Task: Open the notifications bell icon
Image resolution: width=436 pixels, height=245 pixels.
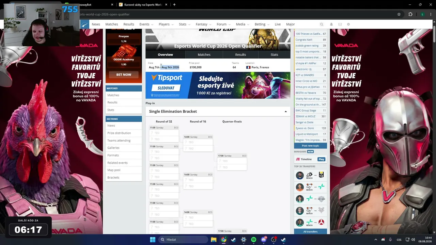Action: point(331,24)
